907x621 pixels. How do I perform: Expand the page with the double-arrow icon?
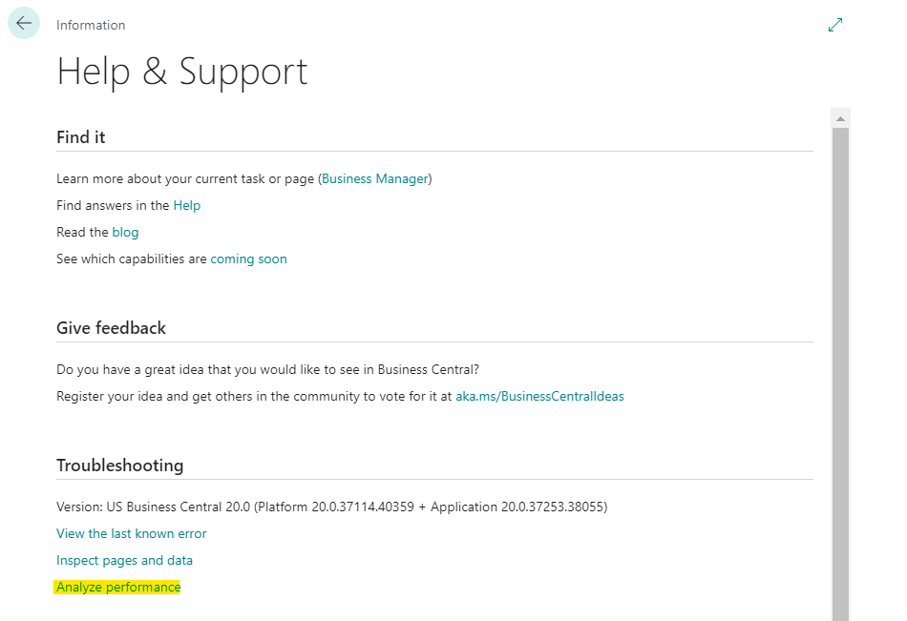coord(835,25)
